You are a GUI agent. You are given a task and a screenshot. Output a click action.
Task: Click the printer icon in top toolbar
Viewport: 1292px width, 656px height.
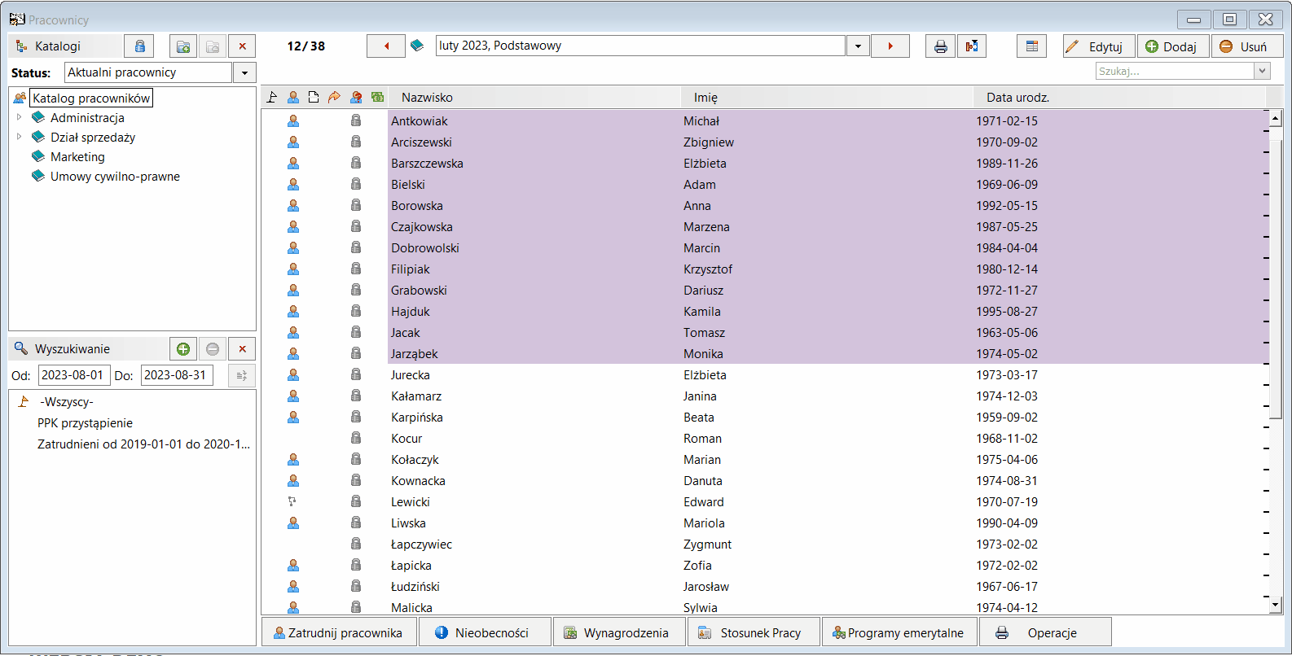(x=940, y=46)
